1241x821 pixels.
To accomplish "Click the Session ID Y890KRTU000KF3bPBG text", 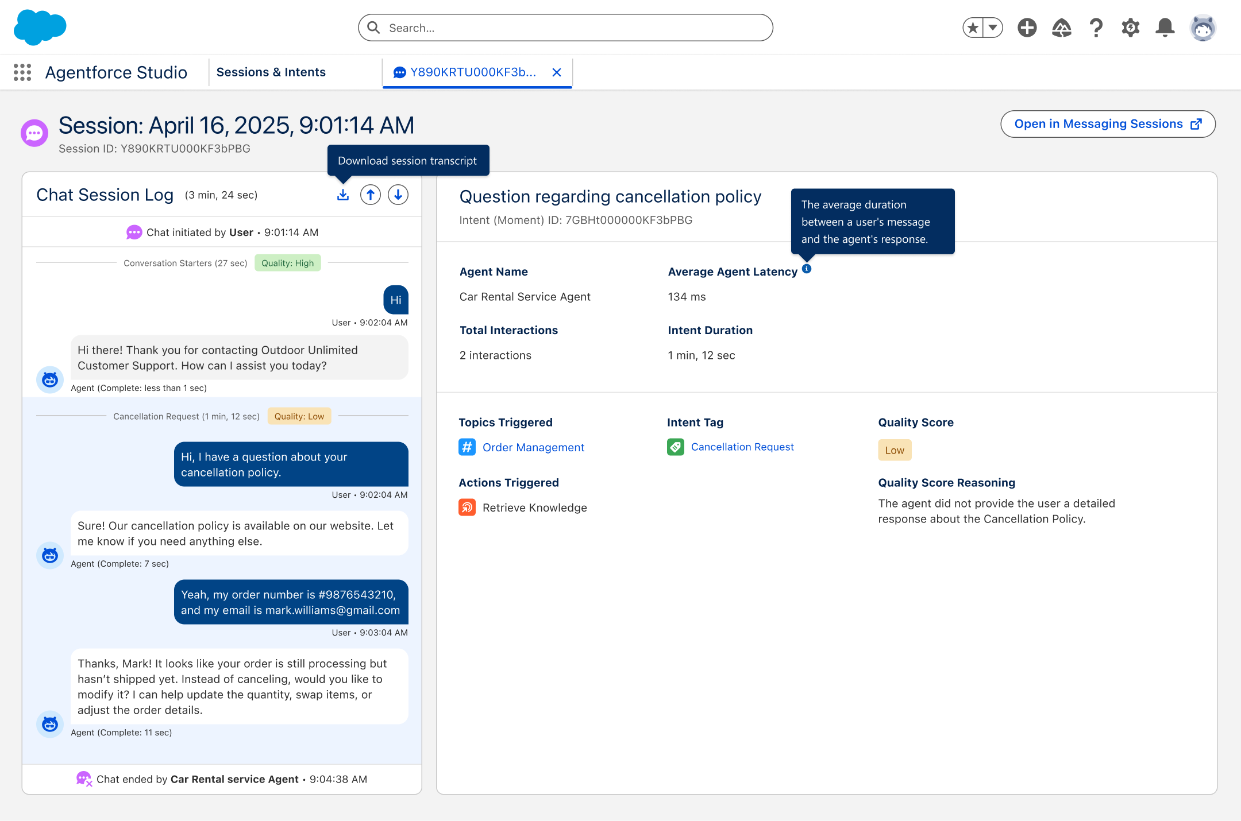I will (x=155, y=149).
